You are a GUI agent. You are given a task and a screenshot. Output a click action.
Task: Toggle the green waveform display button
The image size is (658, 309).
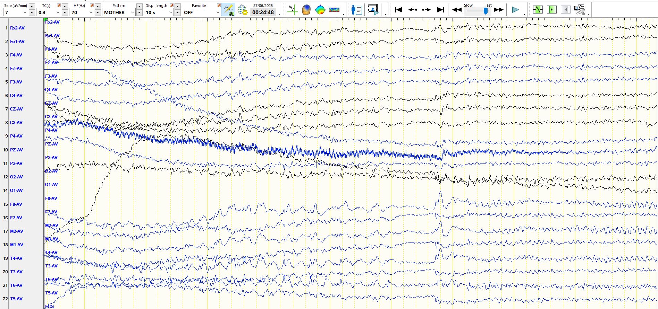[x=538, y=10]
